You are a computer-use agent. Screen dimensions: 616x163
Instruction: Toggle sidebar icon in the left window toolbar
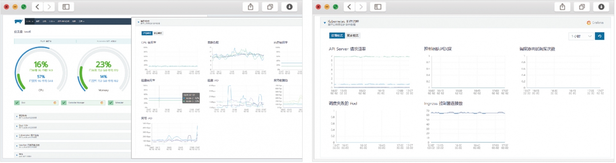point(66,7)
